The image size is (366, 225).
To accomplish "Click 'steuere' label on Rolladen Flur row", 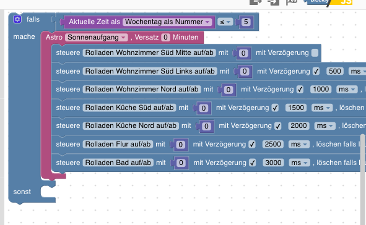I will pos(68,144).
